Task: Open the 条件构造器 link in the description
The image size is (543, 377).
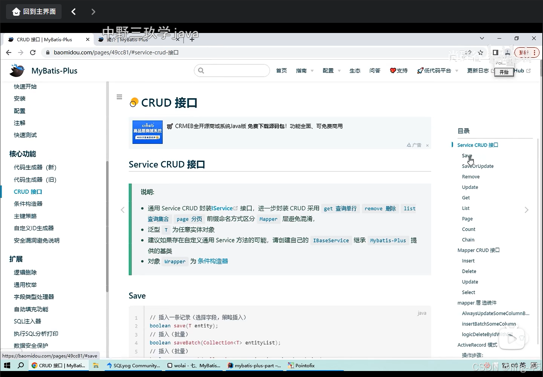Action: click(213, 261)
